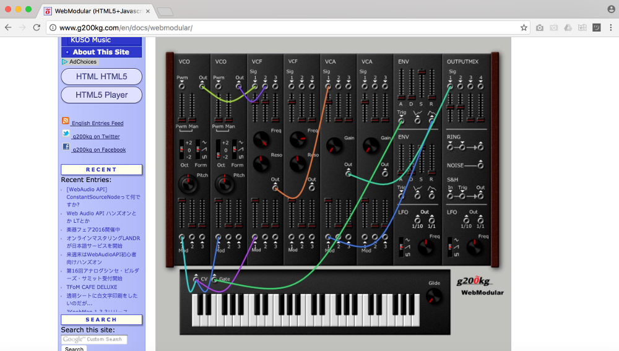Image resolution: width=619 pixels, height=351 pixels.
Task: Toggle second VCO's Form waveform switch
Action: click(235, 150)
